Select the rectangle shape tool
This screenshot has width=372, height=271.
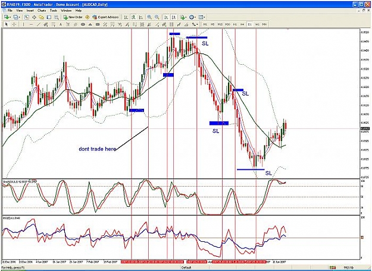click(x=98, y=24)
